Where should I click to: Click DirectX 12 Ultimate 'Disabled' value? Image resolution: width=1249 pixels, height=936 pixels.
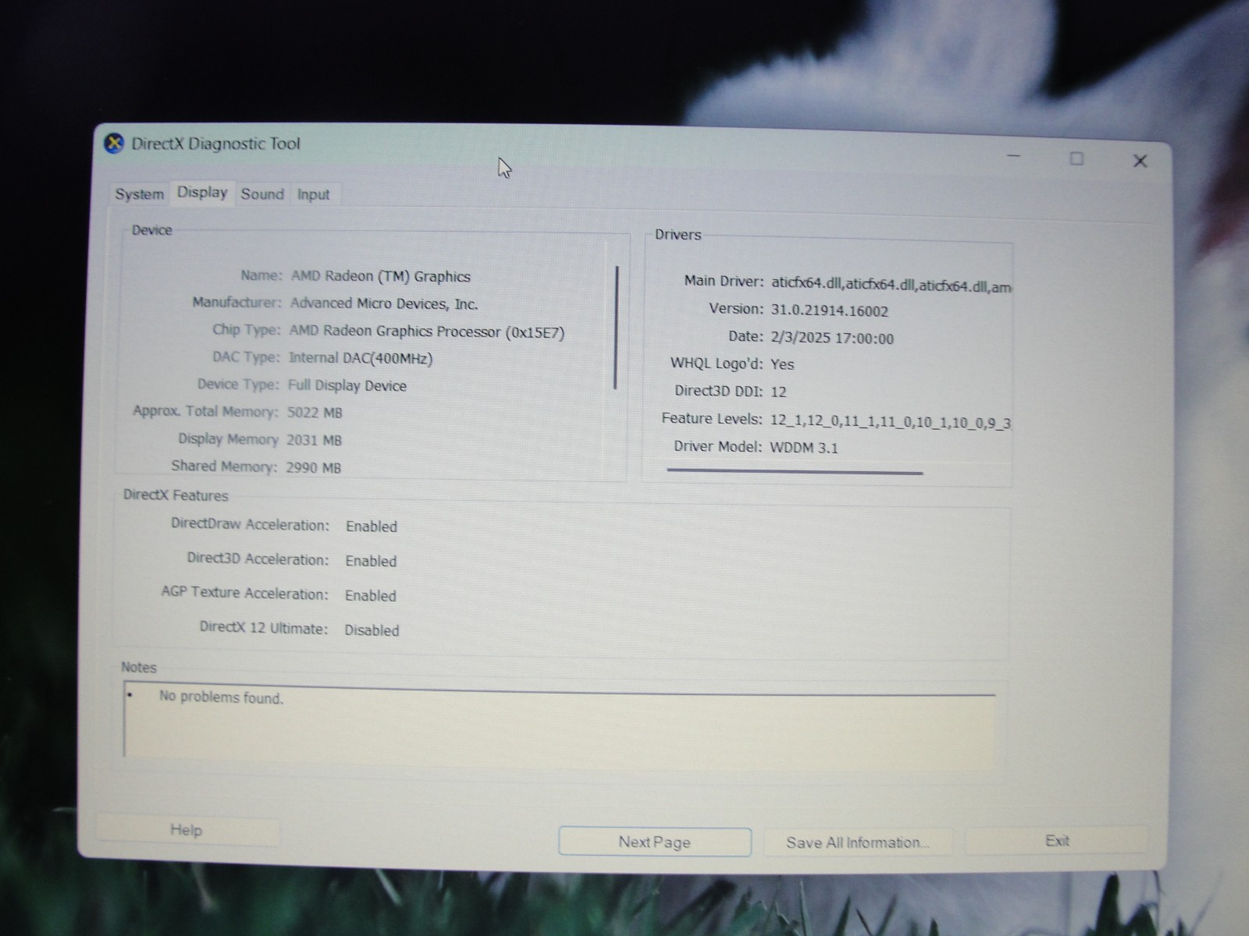pos(372,630)
